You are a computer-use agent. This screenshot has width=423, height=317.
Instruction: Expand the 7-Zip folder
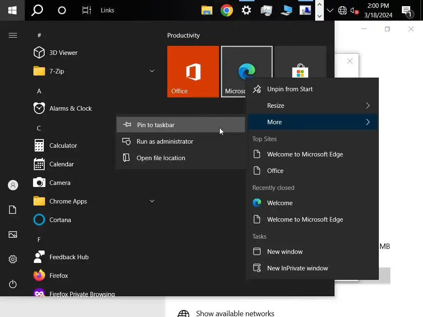click(95, 71)
